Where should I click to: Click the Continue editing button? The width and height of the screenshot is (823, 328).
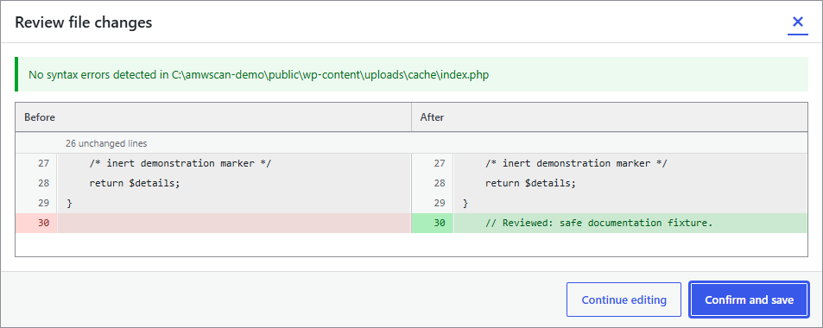click(x=624, y=300)
